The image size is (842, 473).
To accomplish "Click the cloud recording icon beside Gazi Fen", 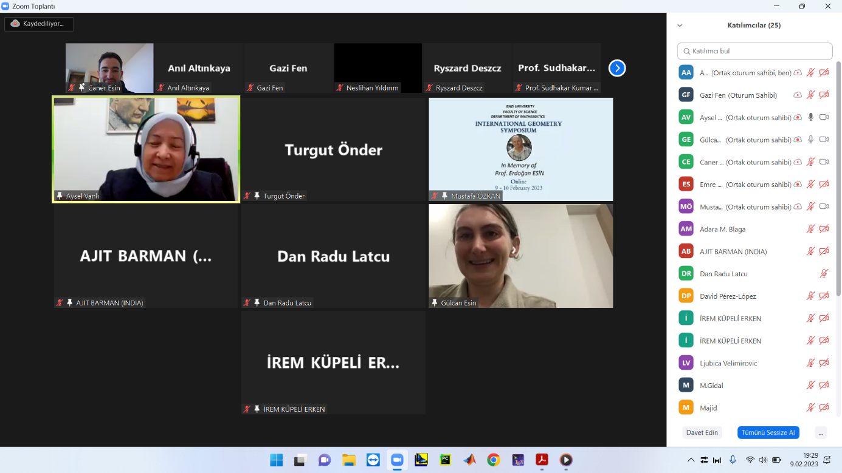I will click(x=797, y=95).
